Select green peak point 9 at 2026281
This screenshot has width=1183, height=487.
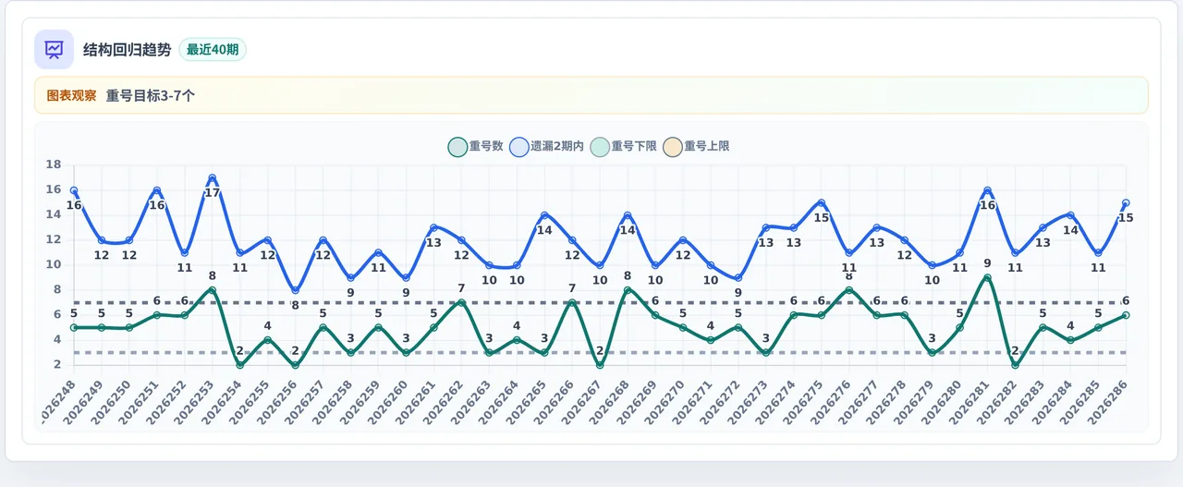coord(988,278)
